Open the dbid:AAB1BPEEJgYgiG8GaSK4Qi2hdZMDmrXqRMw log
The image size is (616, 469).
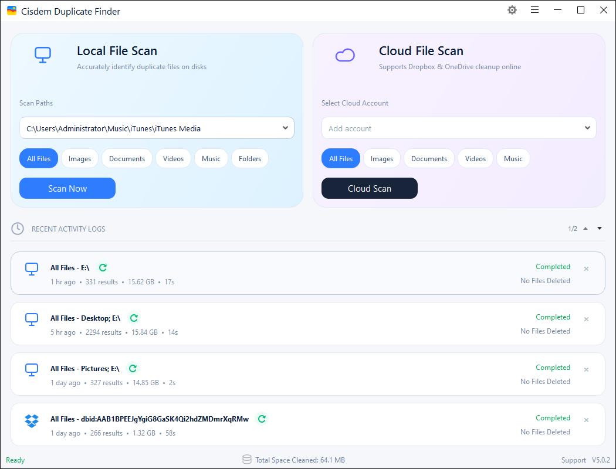click(307, 424)
